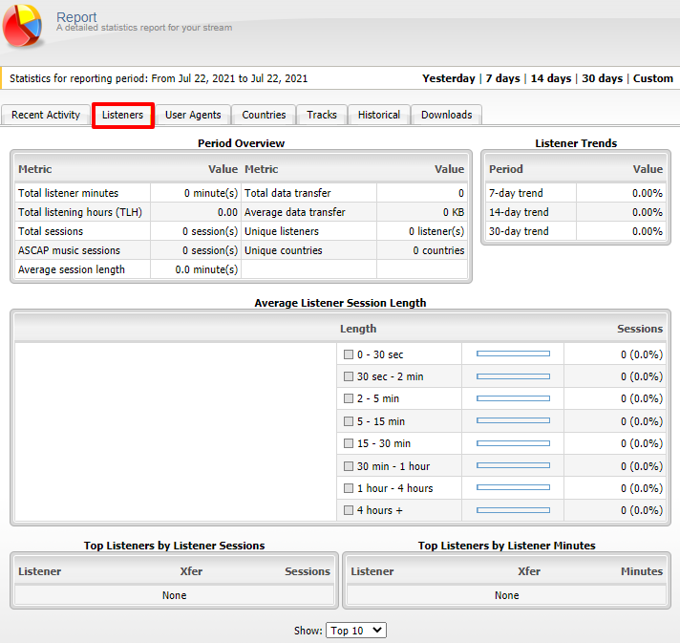
Task: Go to the Tracks tab
Action: click(x=322, y=115)
